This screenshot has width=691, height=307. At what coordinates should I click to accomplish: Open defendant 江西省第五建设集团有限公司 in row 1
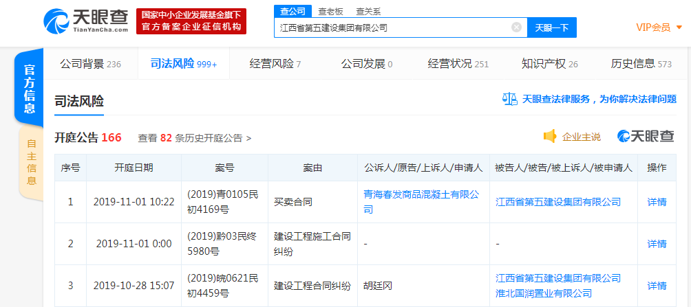pos(558,203)
